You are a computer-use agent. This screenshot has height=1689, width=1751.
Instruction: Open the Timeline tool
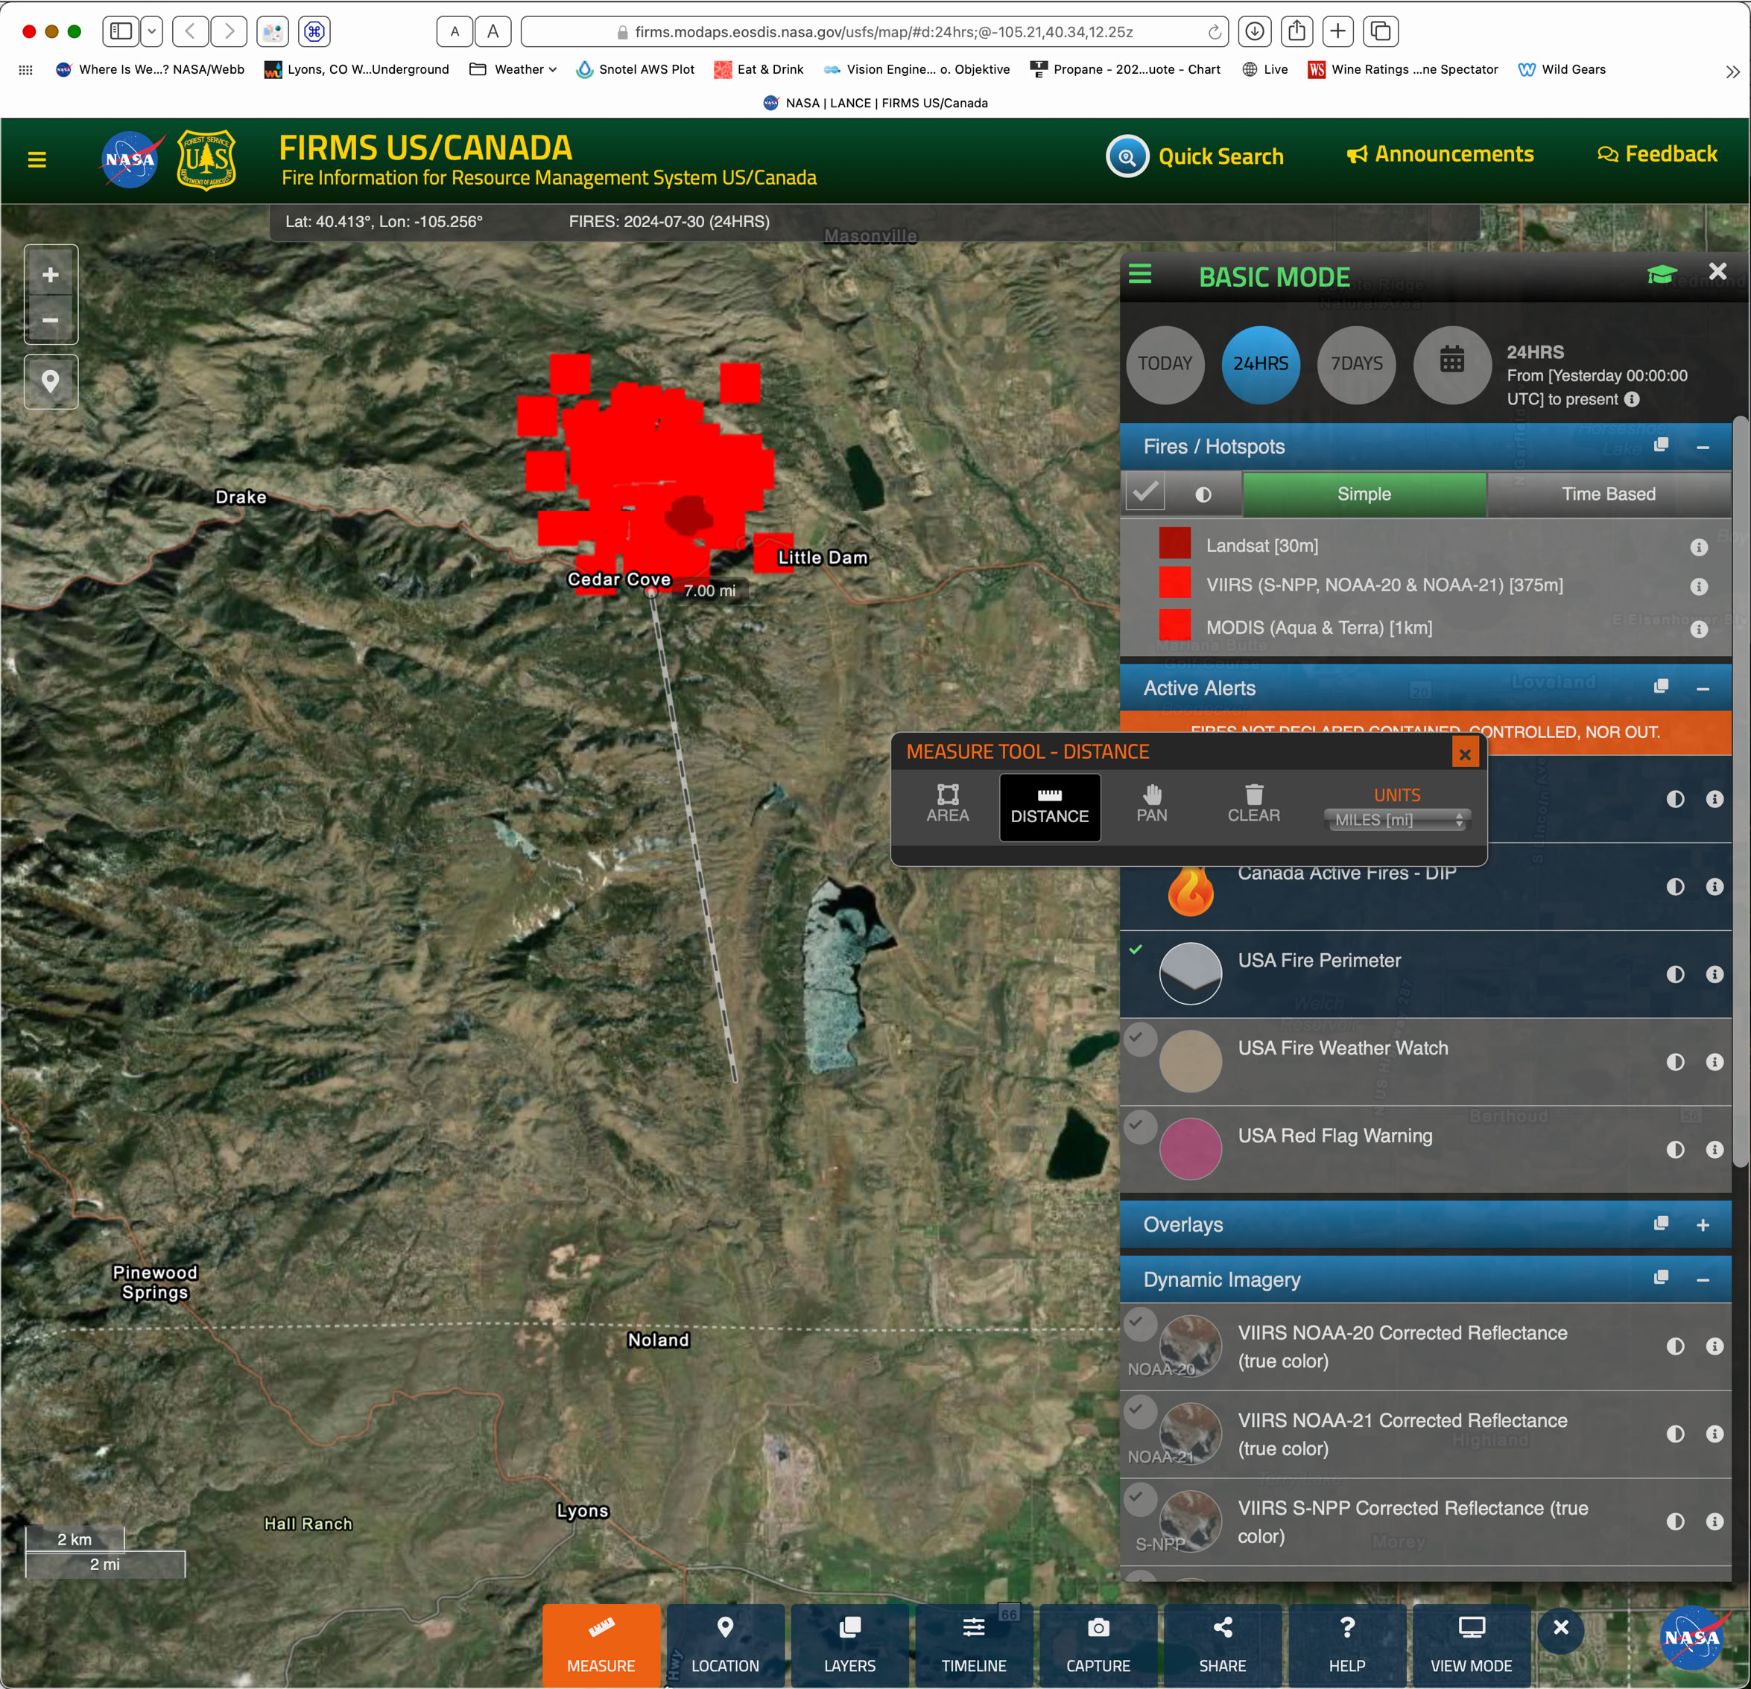[x=974, y=1644]
